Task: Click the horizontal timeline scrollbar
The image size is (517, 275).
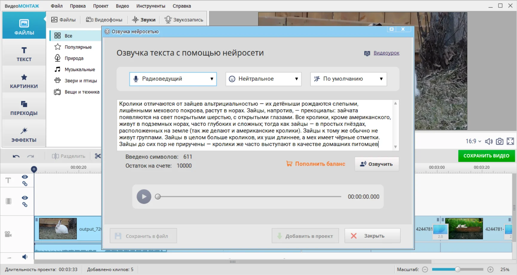Action: [x=233, y=262]
